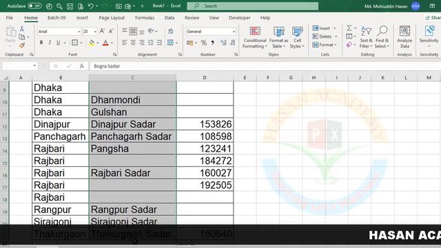Click the formula bar showing Bogra Sadar
Screen dimensions: 441x248
click(265, 66)
